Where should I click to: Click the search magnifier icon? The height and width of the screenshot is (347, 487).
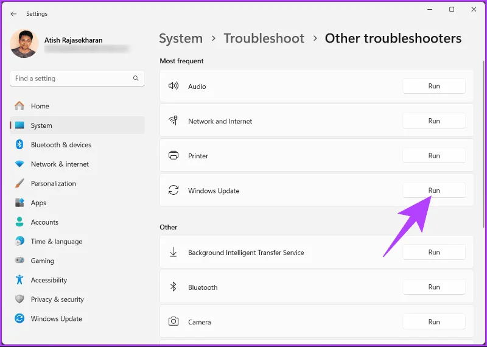pyautogui.click(x=136, y=79)
